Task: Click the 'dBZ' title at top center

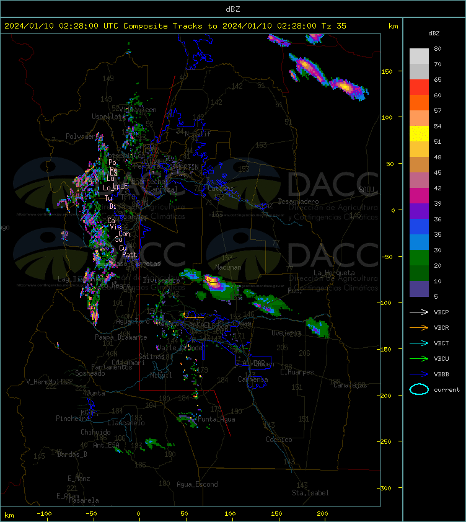Action: pos(232,9)
